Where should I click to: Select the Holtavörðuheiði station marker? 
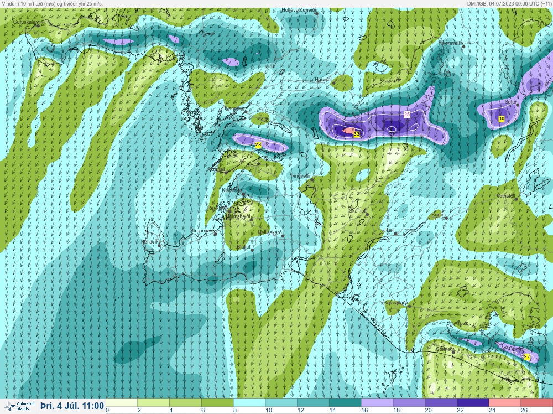317,13
